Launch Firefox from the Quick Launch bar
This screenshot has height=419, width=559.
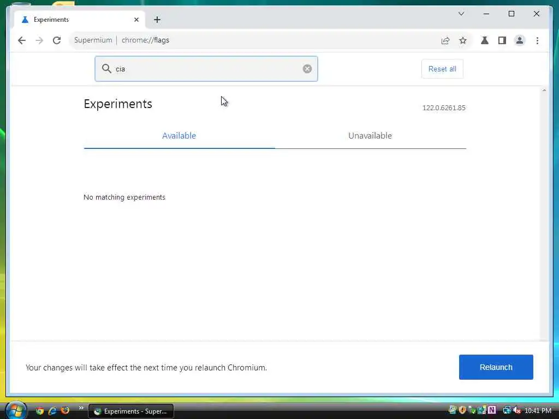[x=66, y=411]
